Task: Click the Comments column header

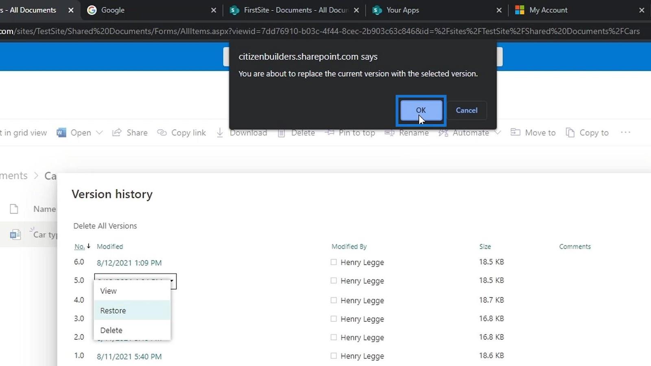Action: (x=575, y=246)
